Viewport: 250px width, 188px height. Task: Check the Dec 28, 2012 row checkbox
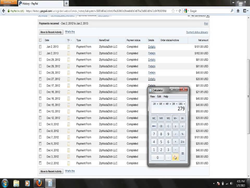40,72
